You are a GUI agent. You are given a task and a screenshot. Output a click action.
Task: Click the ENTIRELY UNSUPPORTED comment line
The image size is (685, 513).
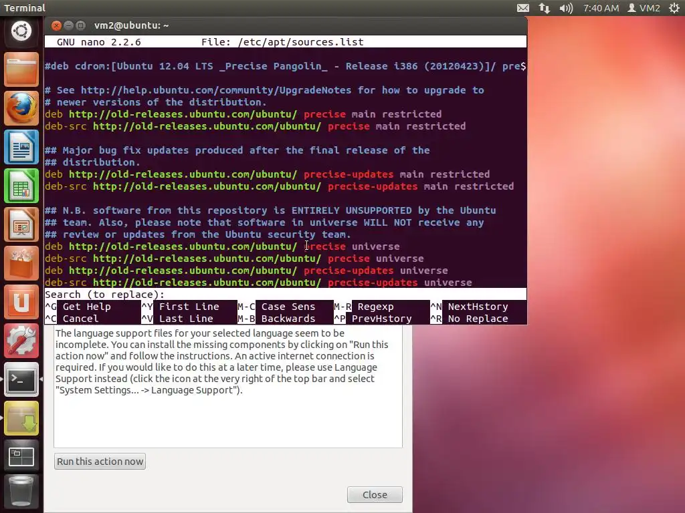click(x=270, y=210)
